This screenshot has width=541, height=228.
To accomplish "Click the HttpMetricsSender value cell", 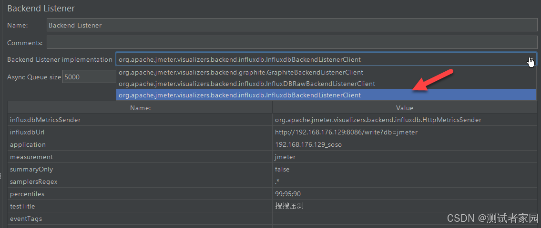I will (x=405, y=120).
